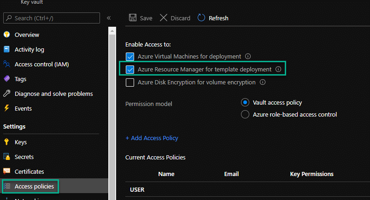Viewport: 370px width, 200px height.
Task: Click the Refresh circular arrow icon
Action: click(x=201, y=18)
